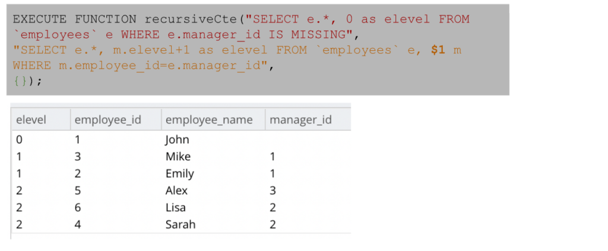The height and width of the screenshot is (251, 608).
Task: Click employee_id 6 in Lisa's row
Action: (x=78, y=208)
